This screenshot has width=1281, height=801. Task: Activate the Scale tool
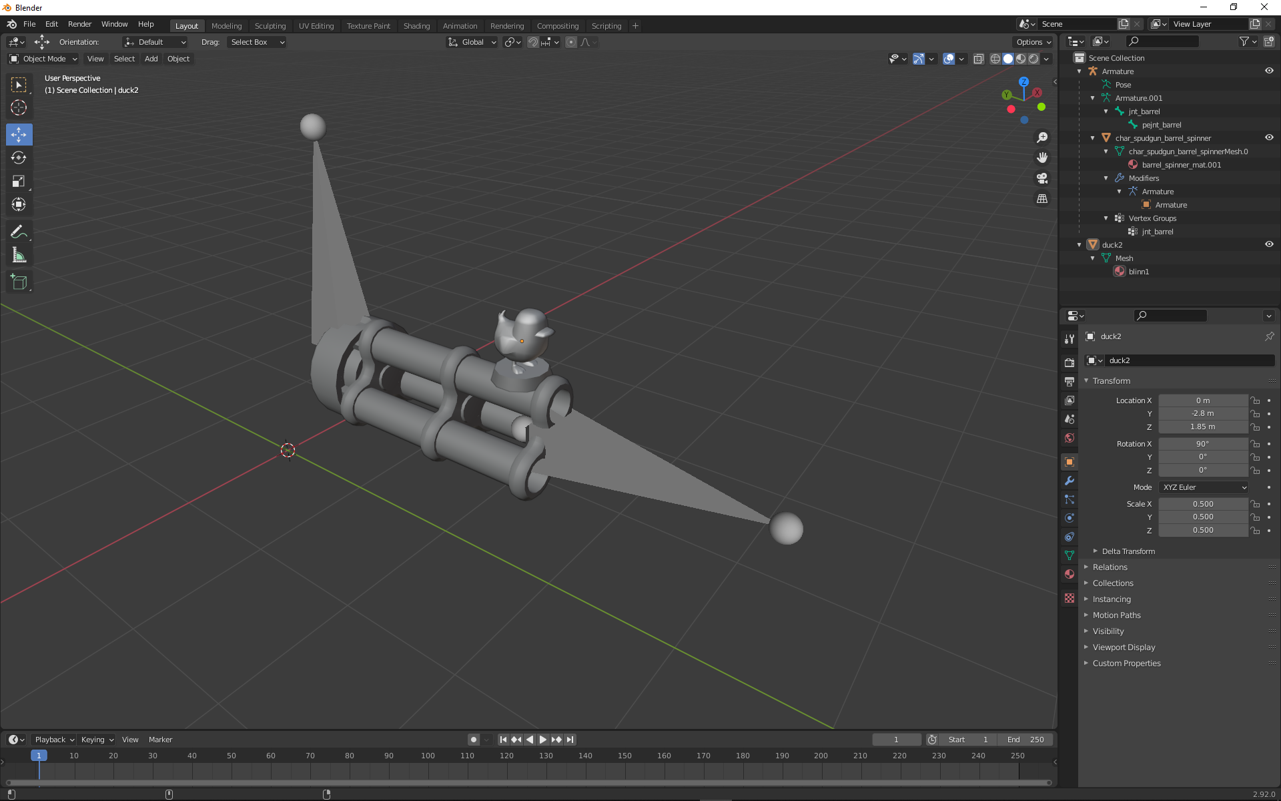[19, 181]
